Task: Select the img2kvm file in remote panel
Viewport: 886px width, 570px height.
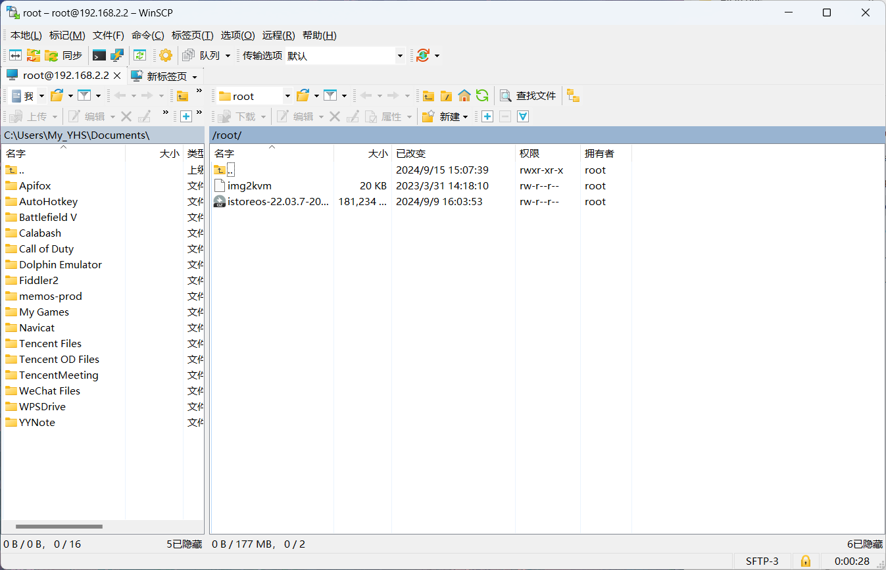Action: 249,186
